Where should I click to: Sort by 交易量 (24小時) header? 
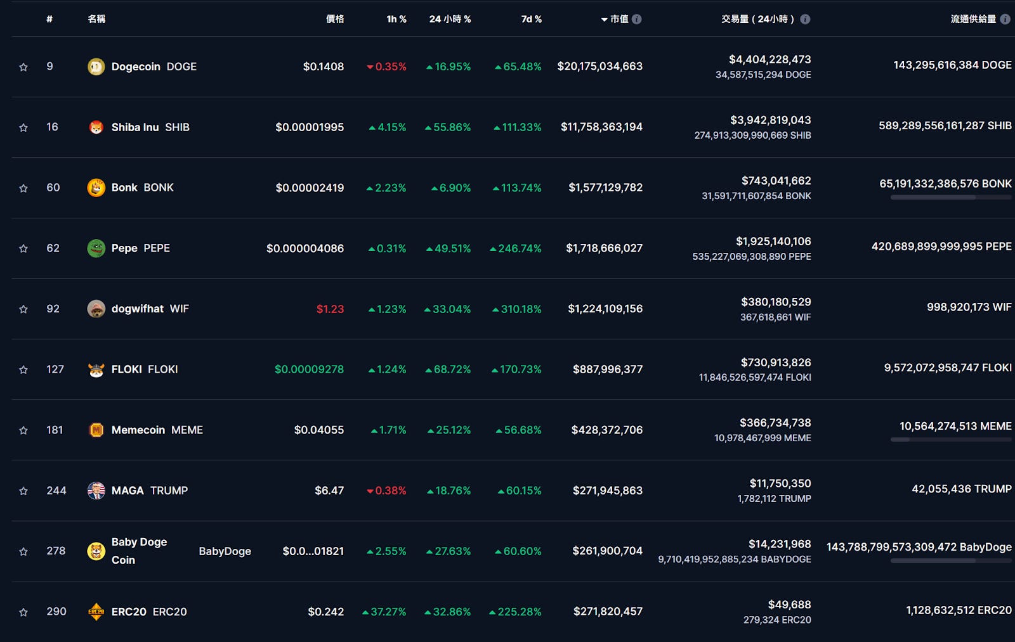coord(758,19)
